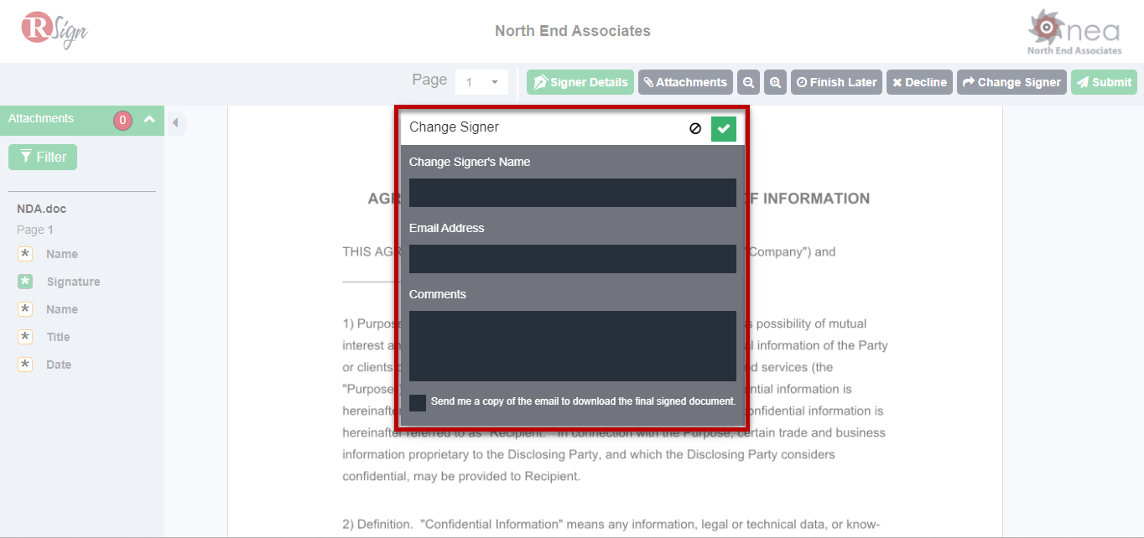The height and width of the screenshot is (538, 1144).
Task: Click the zoom out magnifier icon
Action: pos(748,82)
